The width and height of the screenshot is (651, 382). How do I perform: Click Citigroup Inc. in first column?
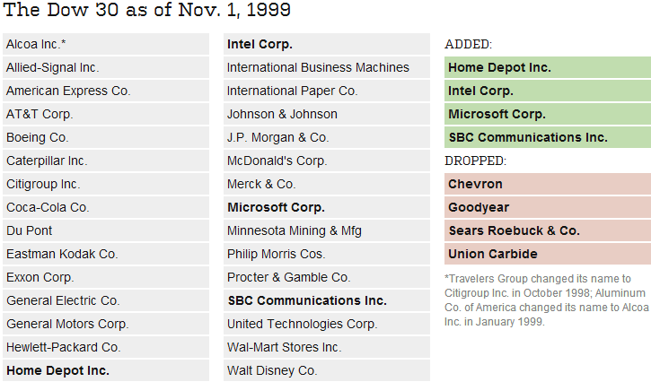point(106,184)
